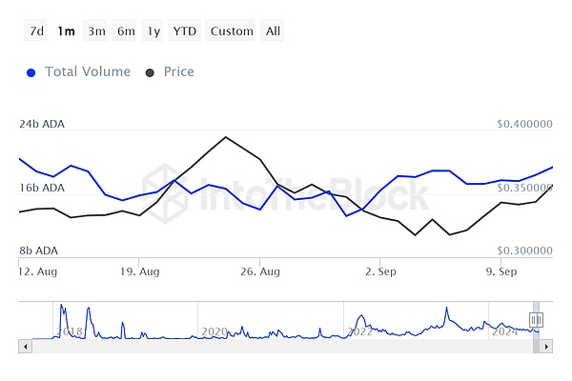The height and width of the screenshot is (381, 572).
Task: Switch to the 1m range
Action: point(66,30)
